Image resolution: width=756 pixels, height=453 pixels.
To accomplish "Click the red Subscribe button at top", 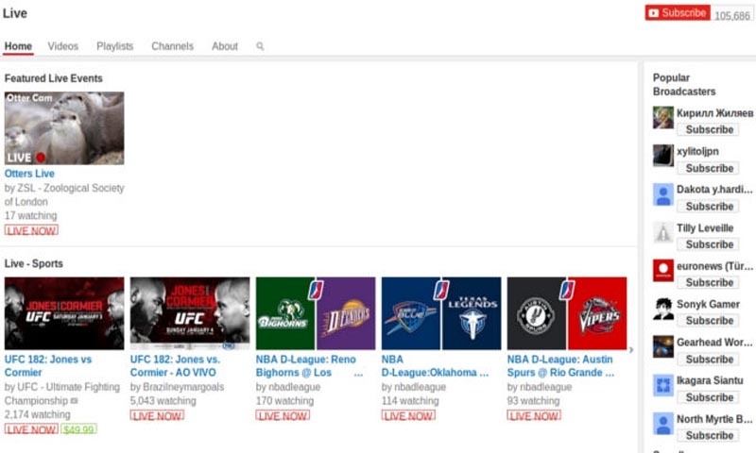I will pyautogui.click(x=677, y=13).
